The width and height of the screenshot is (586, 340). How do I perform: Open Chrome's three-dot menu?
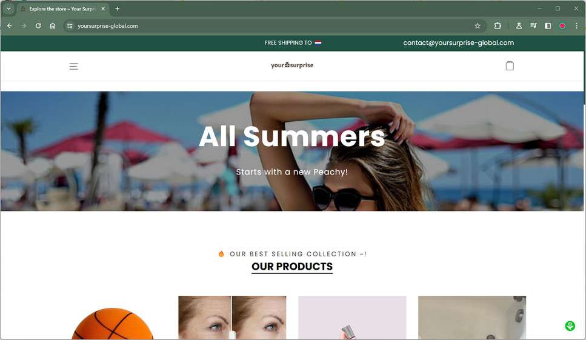[x=577, y=26]
